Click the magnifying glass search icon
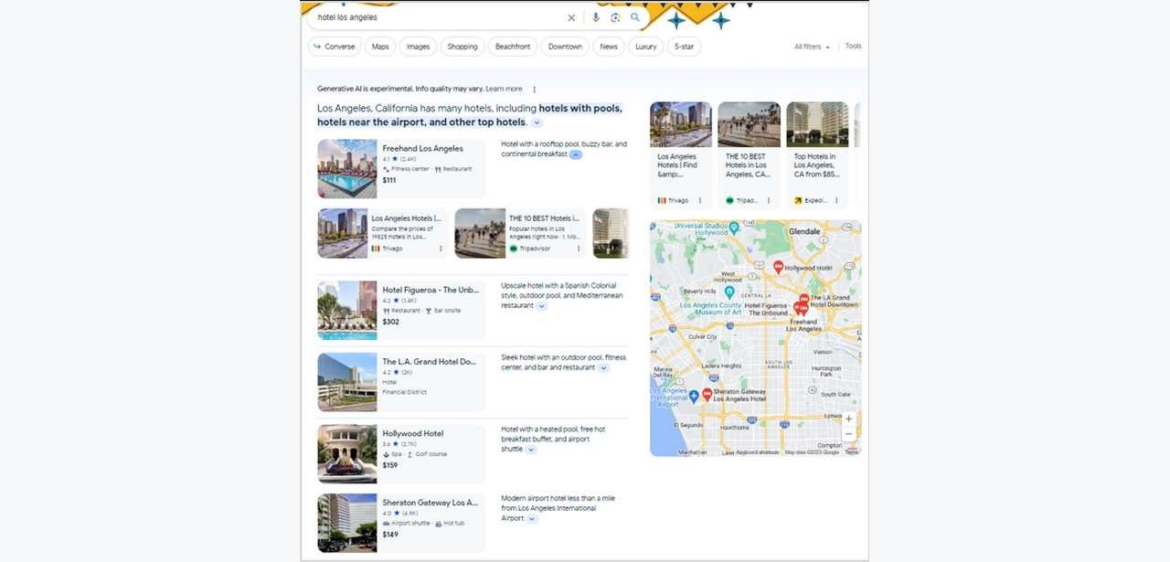 tap(635, 17)
